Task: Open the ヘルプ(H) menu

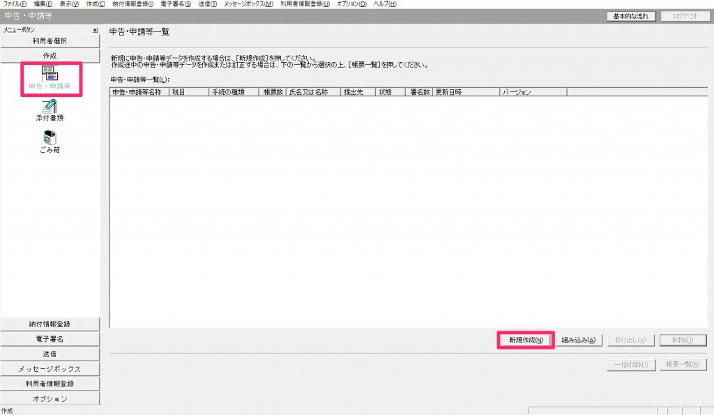Action: [385, 4]
